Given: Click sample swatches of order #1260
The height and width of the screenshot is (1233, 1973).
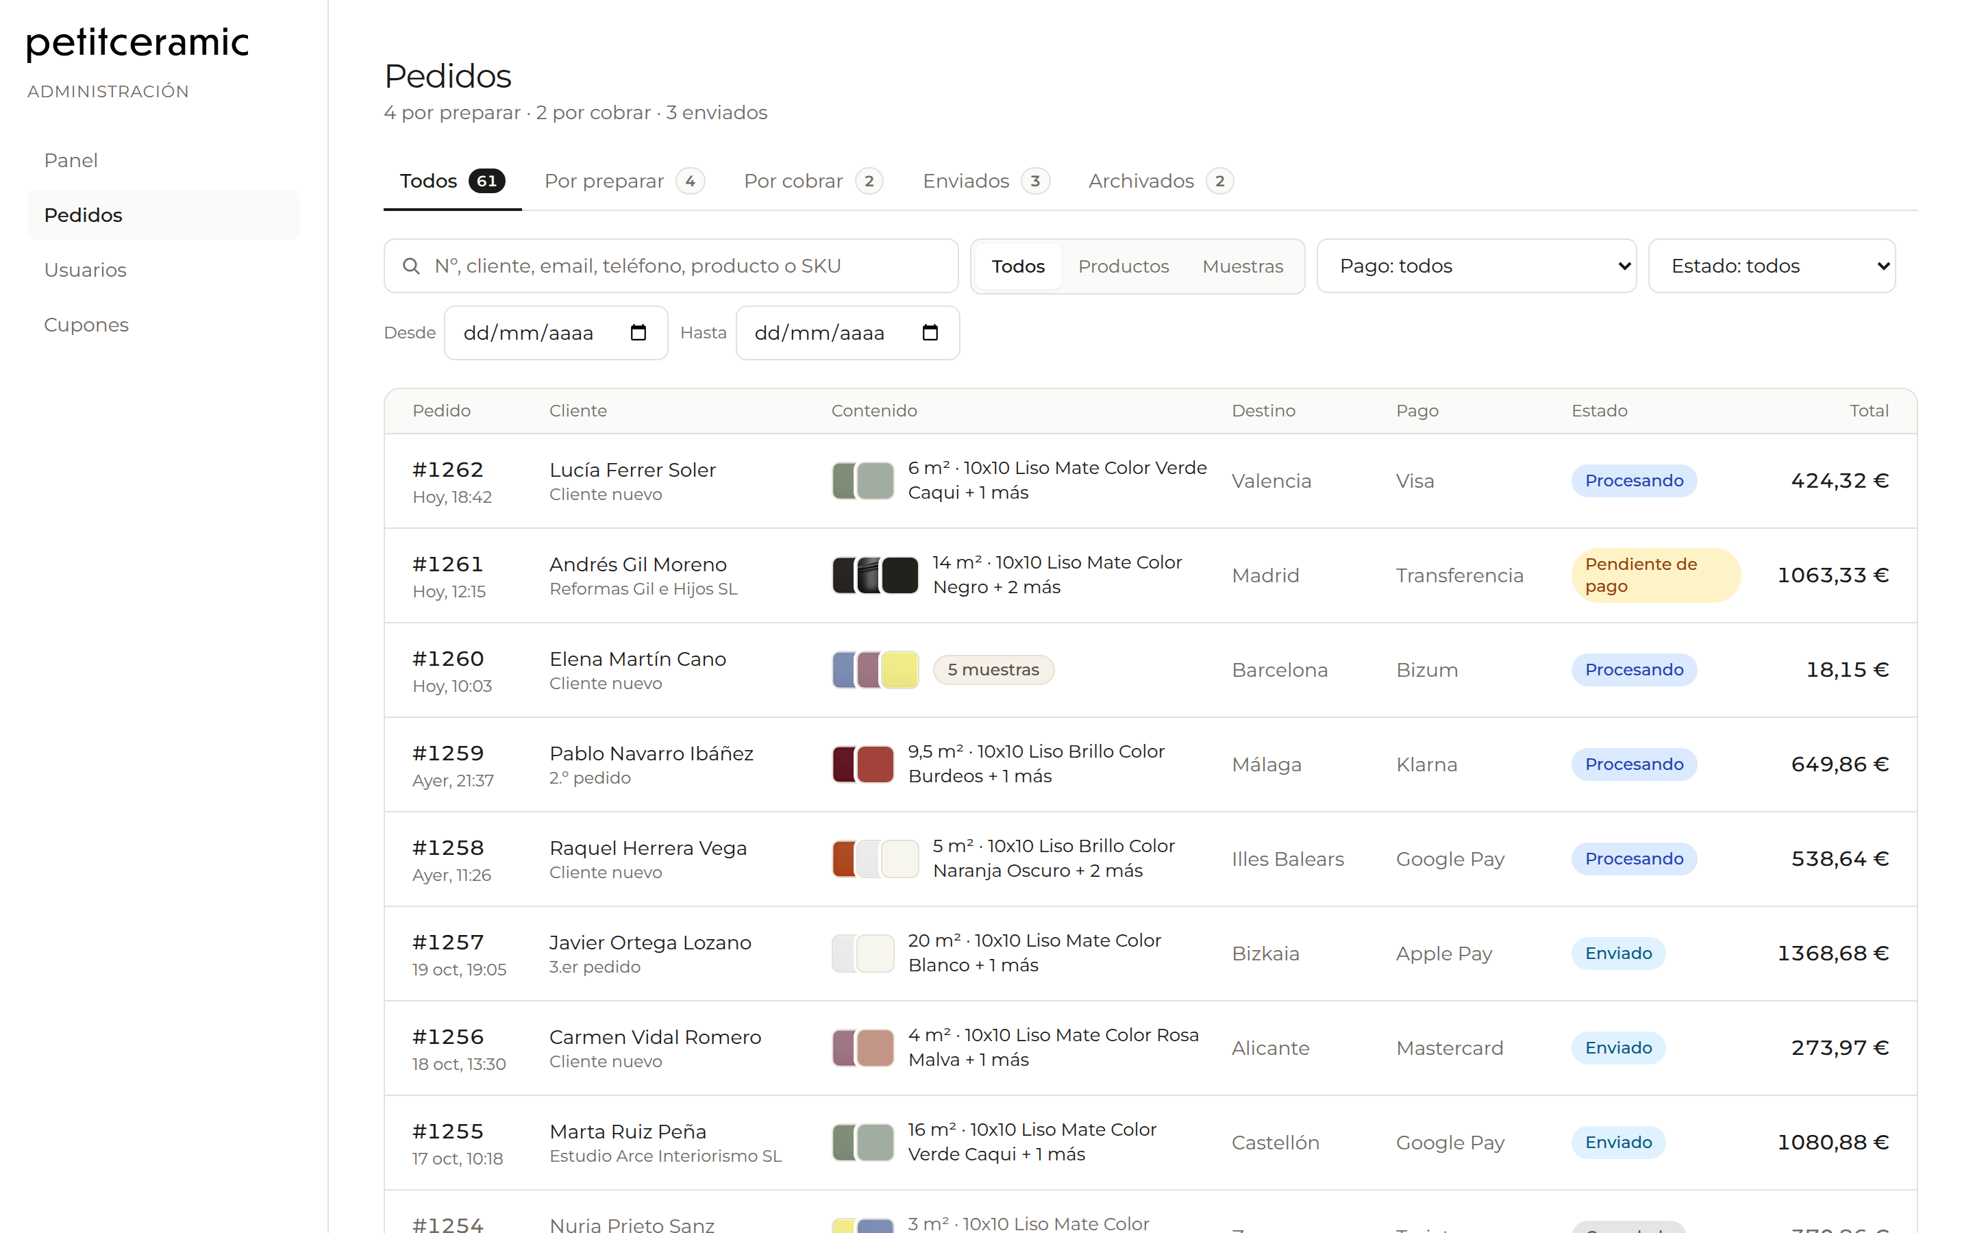Looking at the screenshot, I should (x=876, y=669).
